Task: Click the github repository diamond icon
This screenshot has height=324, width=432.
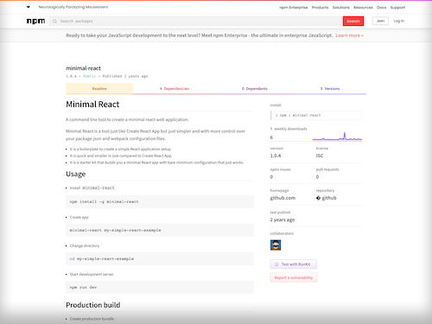Action: [318, 198]
